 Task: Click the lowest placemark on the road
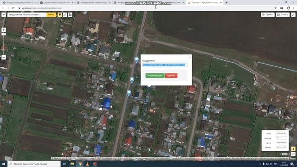click(129, 93)
